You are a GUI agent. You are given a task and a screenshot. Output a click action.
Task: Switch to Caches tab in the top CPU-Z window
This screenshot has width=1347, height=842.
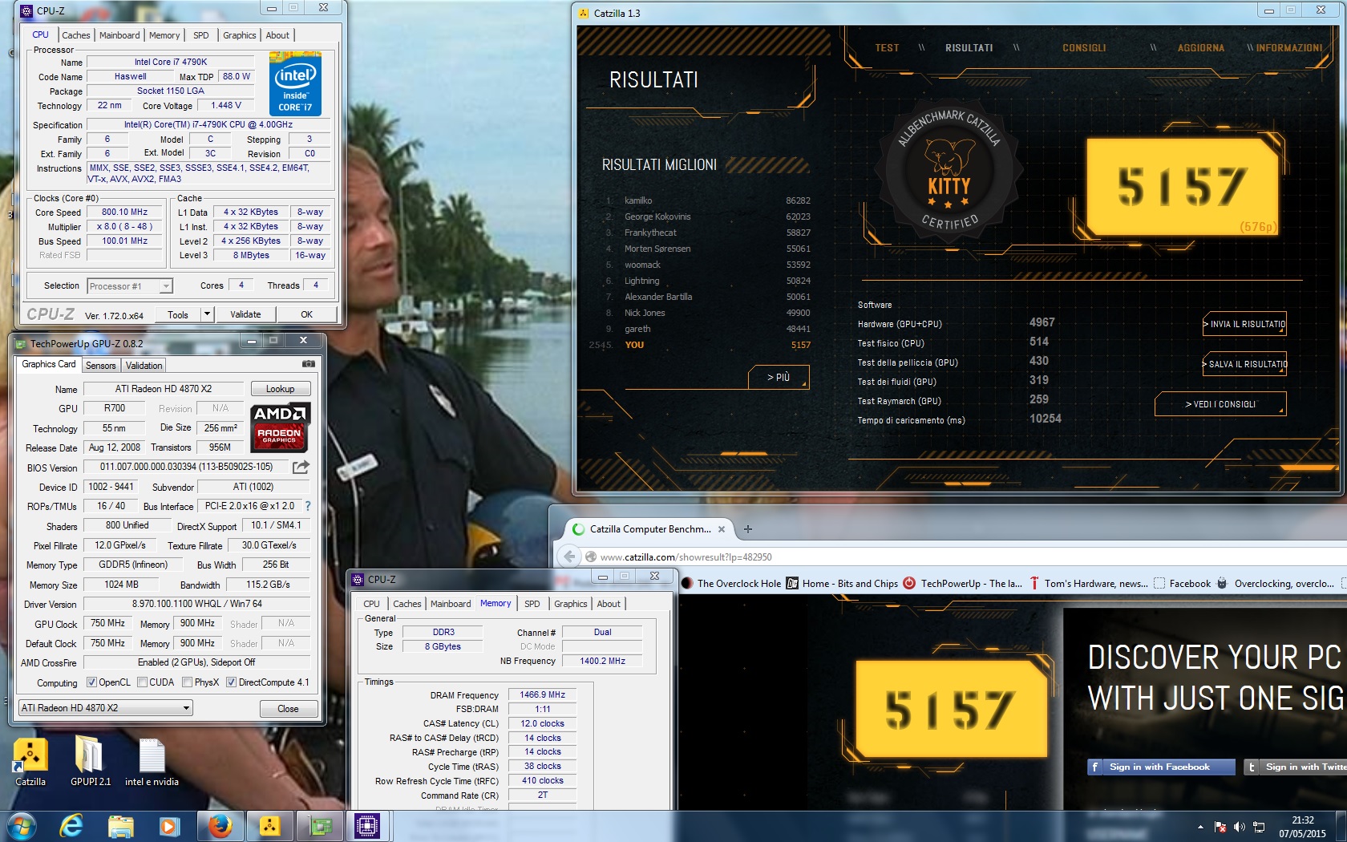(x=76, y=35)
